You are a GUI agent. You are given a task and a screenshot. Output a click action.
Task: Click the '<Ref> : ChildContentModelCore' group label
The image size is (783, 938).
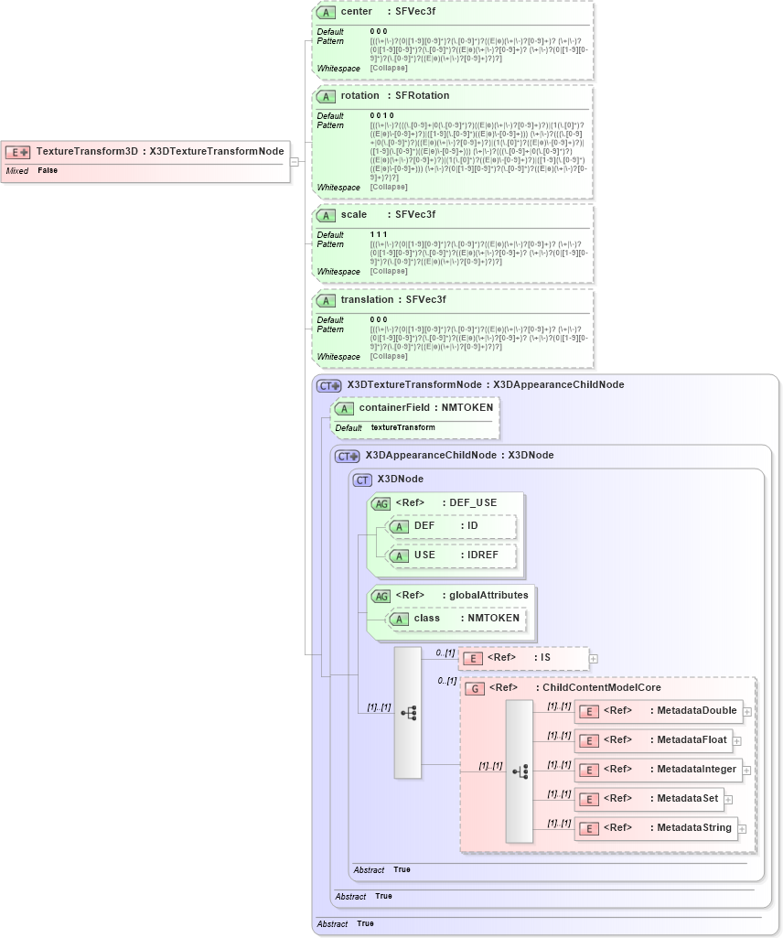pos(574,688)
